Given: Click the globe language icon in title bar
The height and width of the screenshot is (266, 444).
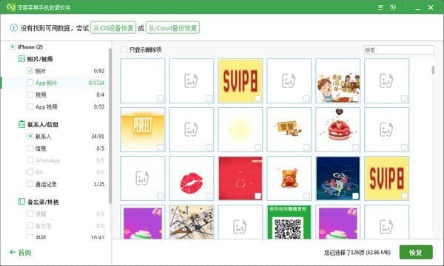Looking at the screenshot, I should pyautogui.click(x=393, y=7).
